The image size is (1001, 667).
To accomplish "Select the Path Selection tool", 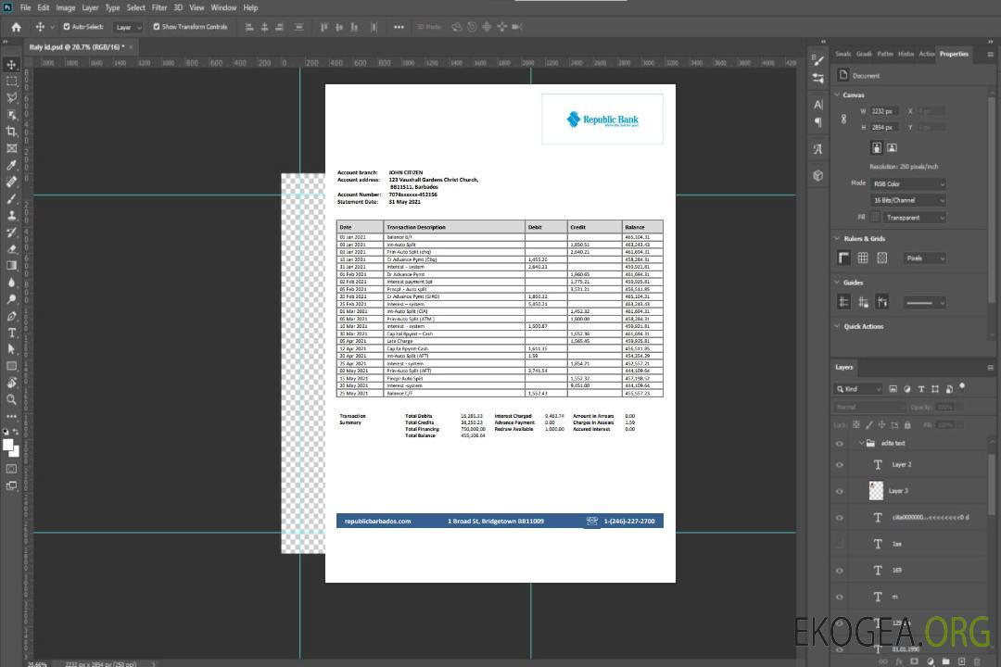I will [11, 349].
